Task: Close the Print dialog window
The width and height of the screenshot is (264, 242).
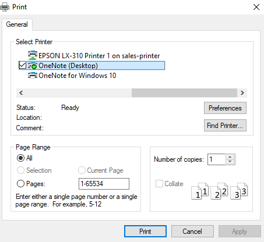Action: pos(256,7)
